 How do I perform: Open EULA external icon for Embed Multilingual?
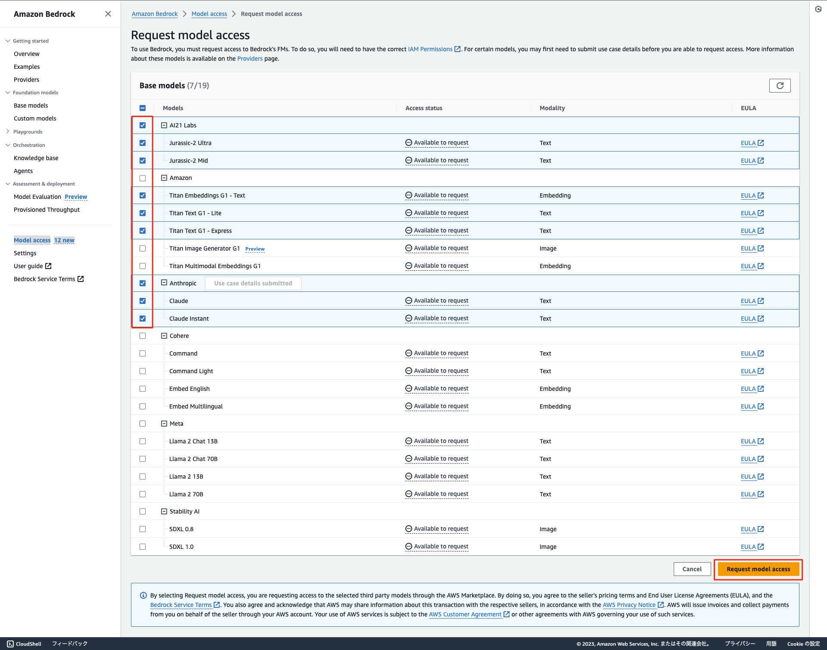tap(761, 406)
